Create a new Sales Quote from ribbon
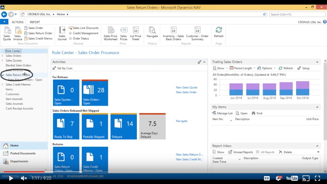Screen dimensions: 327x184 (x=7, y=33)
